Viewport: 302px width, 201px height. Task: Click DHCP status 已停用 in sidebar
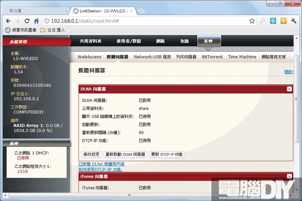23,158
